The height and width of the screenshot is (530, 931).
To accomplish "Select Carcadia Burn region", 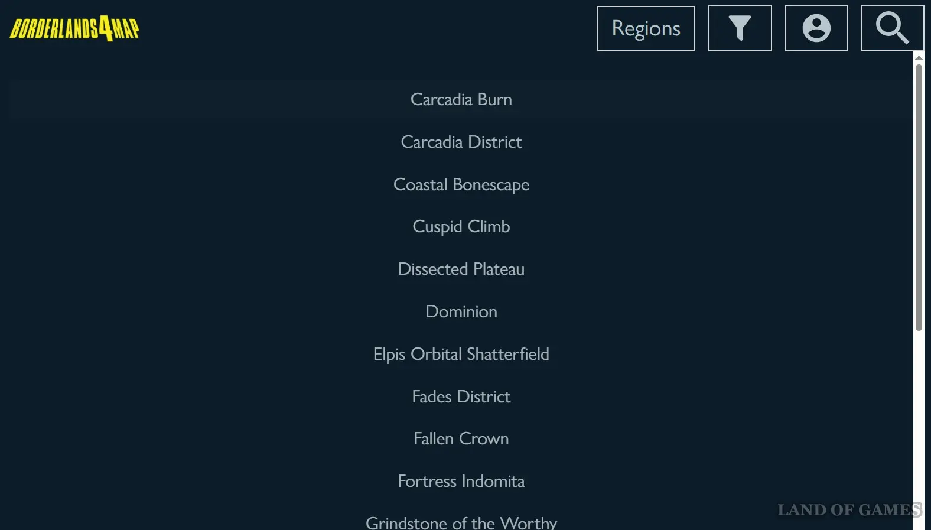I will pos(461,99).
